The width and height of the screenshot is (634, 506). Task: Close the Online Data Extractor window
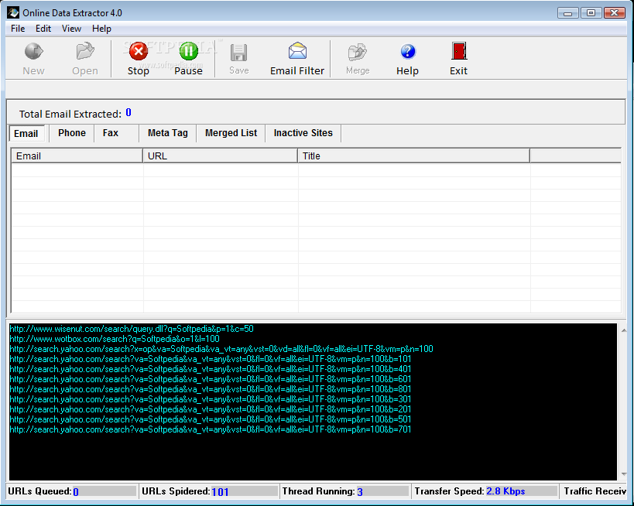click(615, 13)
